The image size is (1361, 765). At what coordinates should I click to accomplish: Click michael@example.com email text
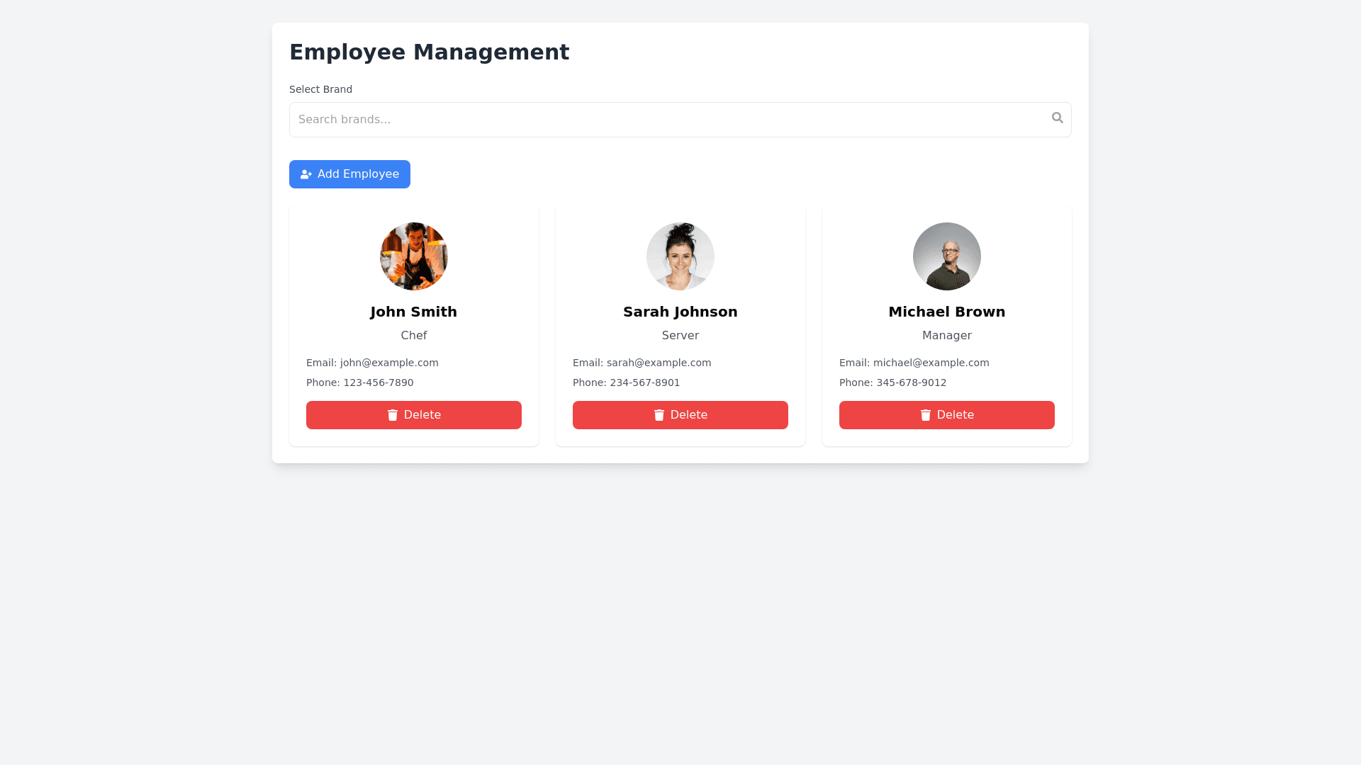[931, 363]
